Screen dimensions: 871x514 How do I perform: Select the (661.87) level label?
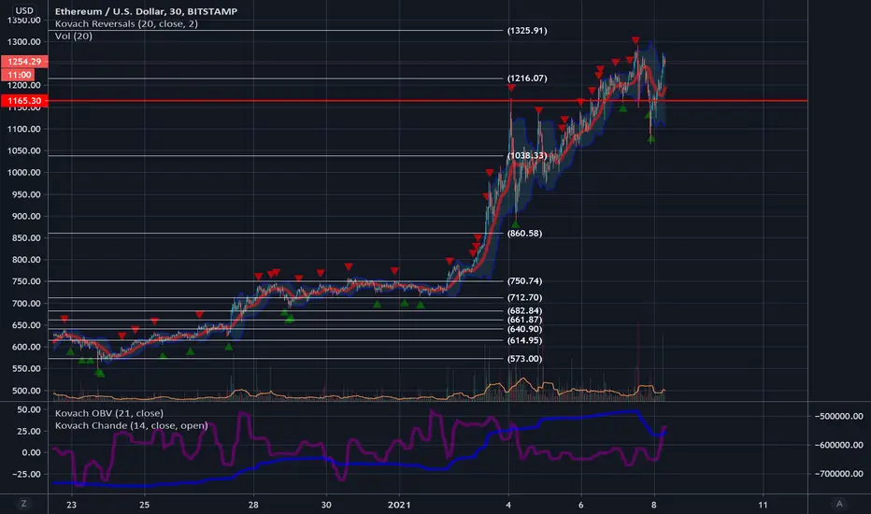click(524, 320)
